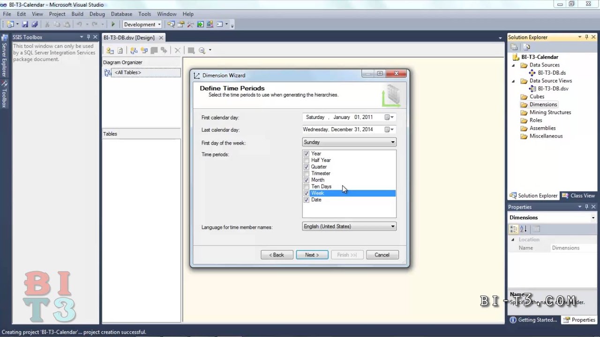Click the Alphabetical sort icon in Properties panel

(x=524, y=229)
